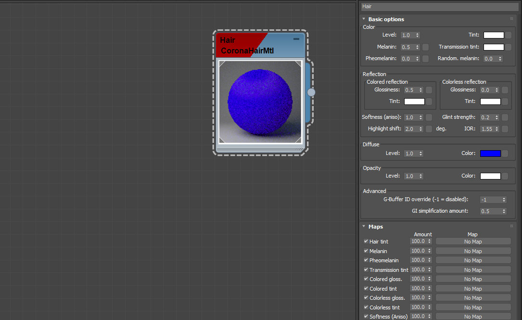Adjust the Glint strength spinner
The width and height of the screenshot is (522, 320).
tap(497, 117)
